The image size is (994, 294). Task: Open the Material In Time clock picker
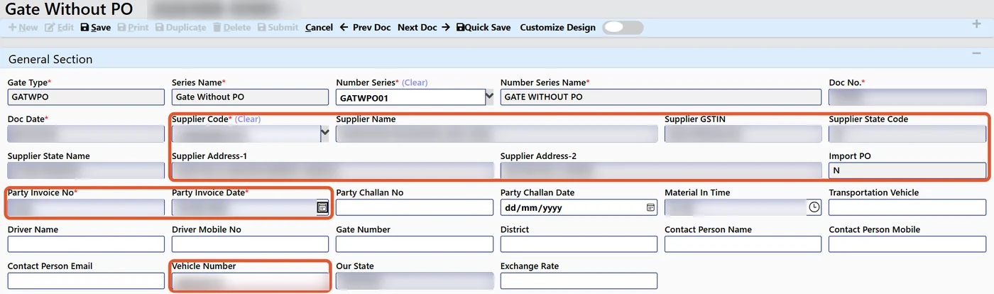[x=814, y=207]
